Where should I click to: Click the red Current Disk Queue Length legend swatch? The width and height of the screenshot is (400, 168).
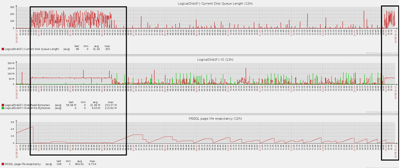point(3,49)
